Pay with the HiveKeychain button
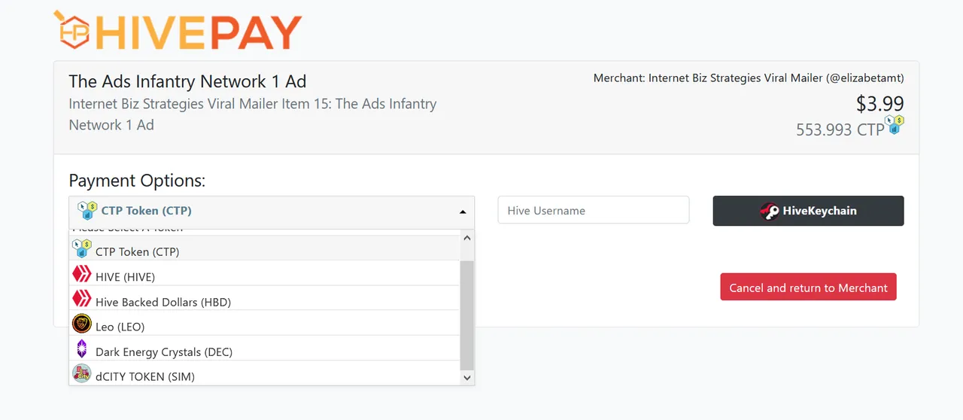The image size is (963, 420). (x=808, y=211)
